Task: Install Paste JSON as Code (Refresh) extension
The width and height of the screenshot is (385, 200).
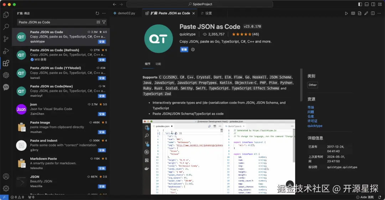Action: point(102,60)
